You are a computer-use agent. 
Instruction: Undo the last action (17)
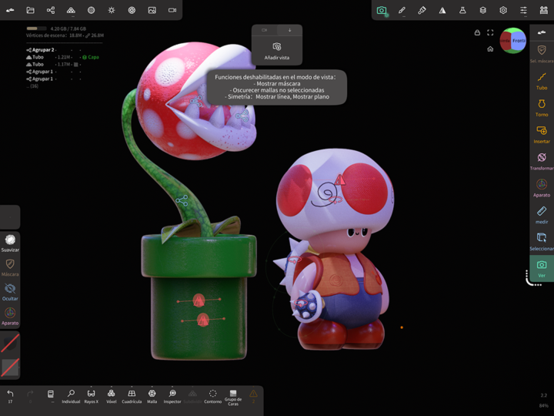10,396
